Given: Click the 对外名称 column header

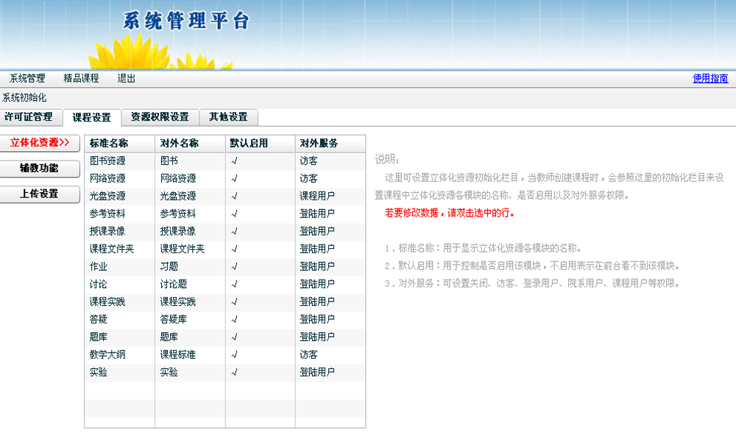Looking at the screenshot, I should (180, 143).
